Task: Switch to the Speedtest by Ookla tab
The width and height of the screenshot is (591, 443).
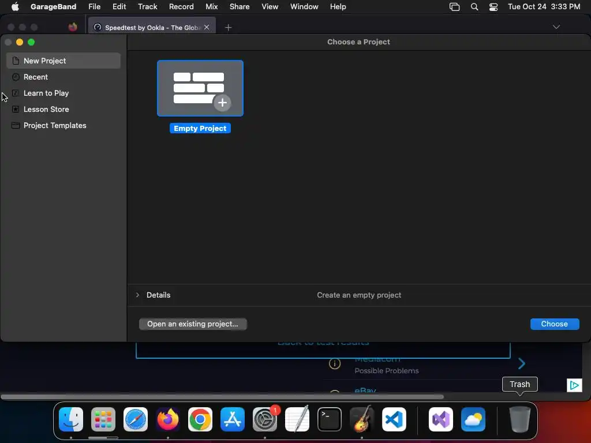Action: coord(152,28)
